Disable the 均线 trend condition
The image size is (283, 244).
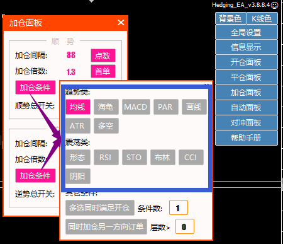78,107
